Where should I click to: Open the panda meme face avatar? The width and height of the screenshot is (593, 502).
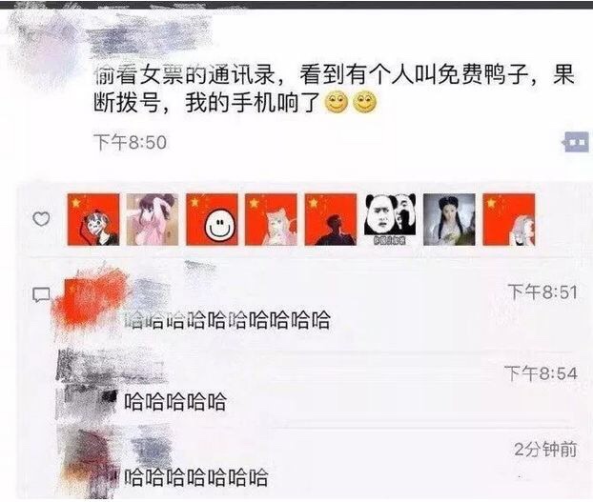point(390,219)
